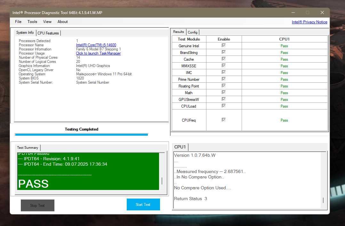Switch to the System Info tab
Viewport: 345px width, 226px height.
click(25, 33)
